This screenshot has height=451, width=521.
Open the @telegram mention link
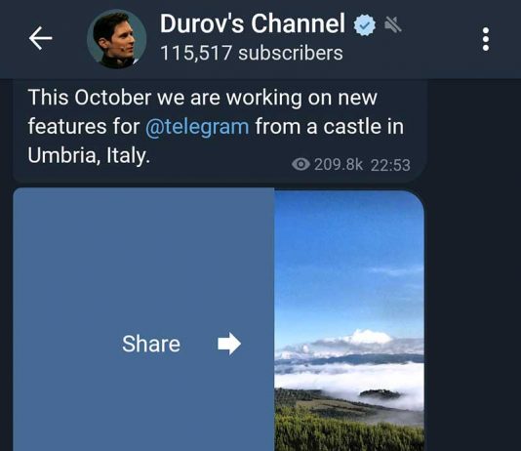click(197, 127)
